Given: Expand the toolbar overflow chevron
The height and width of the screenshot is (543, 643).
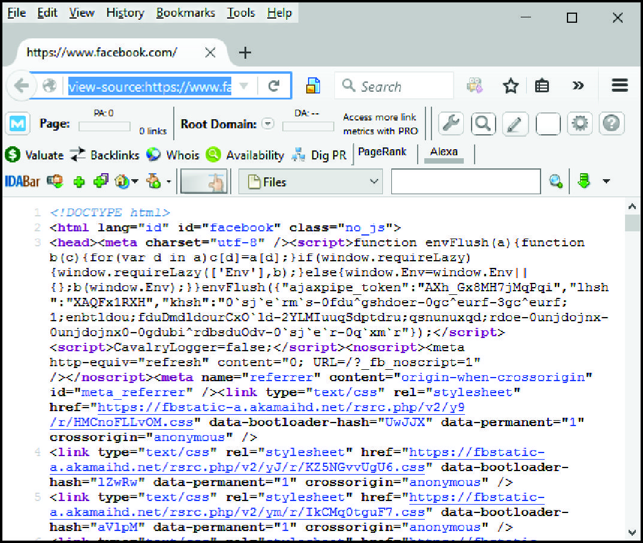Looking at the screenshot, I should click(x=578, y=86).
